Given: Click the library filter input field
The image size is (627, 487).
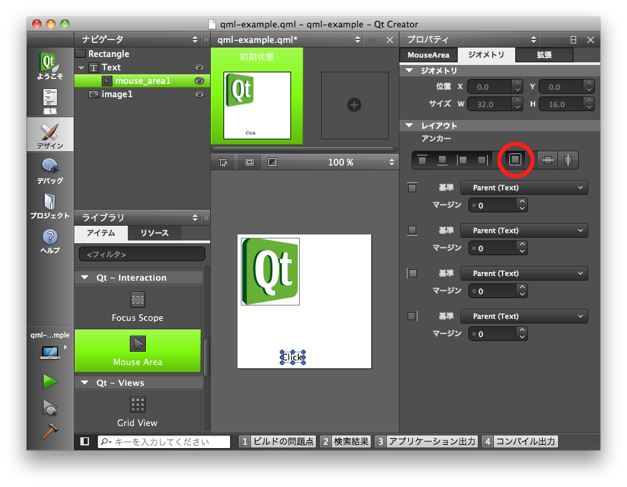Looking at the screenshot, I should (x=142, y=255).
